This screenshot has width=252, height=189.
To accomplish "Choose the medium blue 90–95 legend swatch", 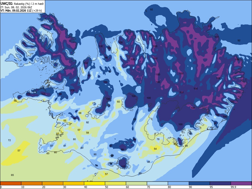I will pyautogui.click(x=199, y=183).
